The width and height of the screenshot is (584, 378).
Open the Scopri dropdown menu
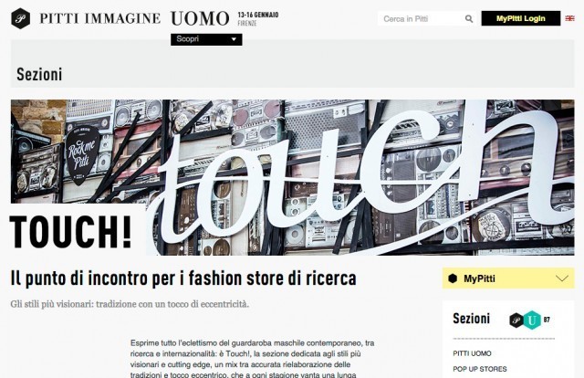tap(206, 39)
